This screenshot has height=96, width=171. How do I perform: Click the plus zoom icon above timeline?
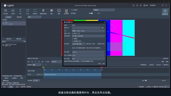pos(159,62)
